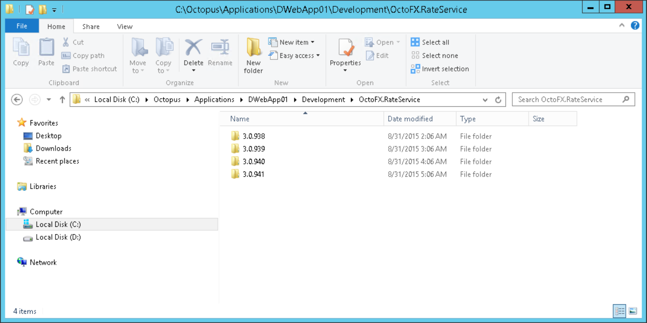Viewport: 647px width, 323px height.
Task: Click the Invert selection option
Action: [x=440, y=69]
